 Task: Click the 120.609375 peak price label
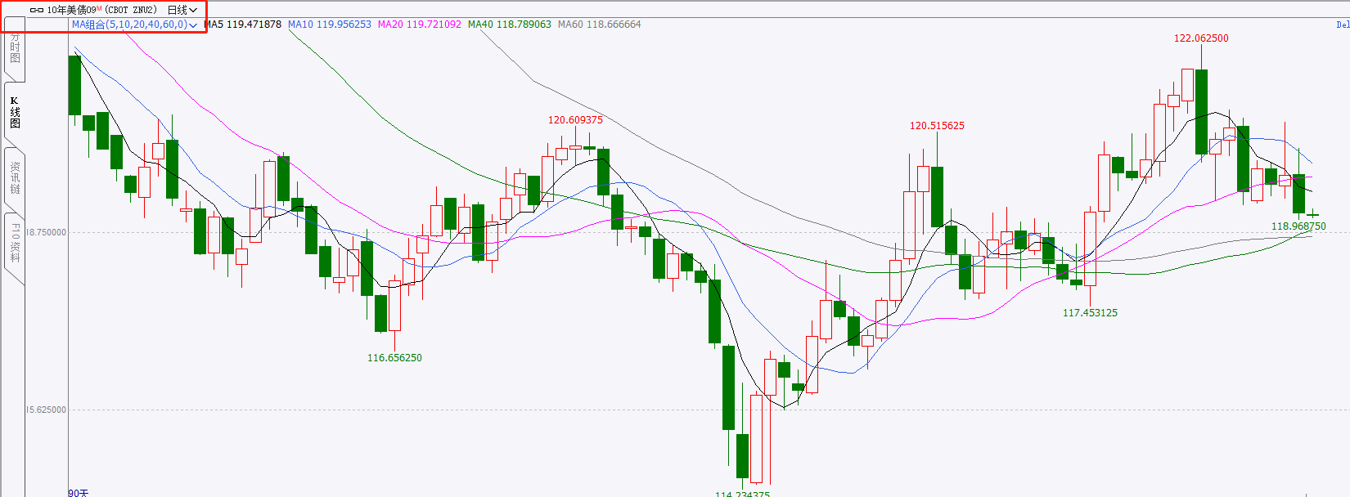click(x=575, y=120)
